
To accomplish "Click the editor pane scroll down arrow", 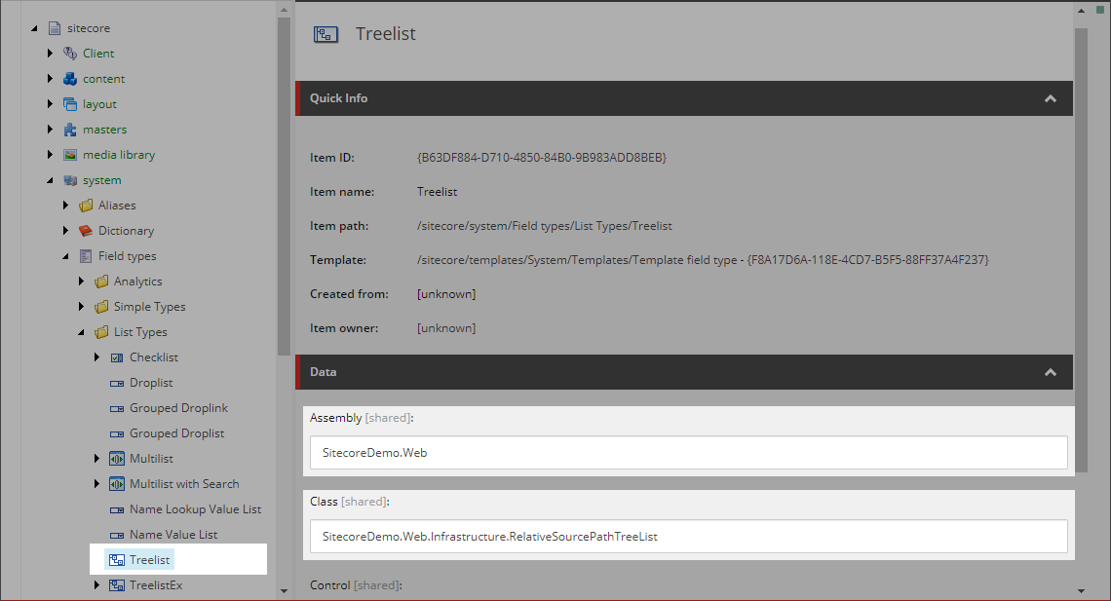I will pyautogui.click(x=1081, y=591).
